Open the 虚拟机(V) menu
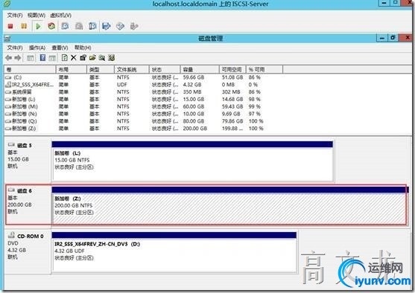415x293 pixels. click(60, 16)
